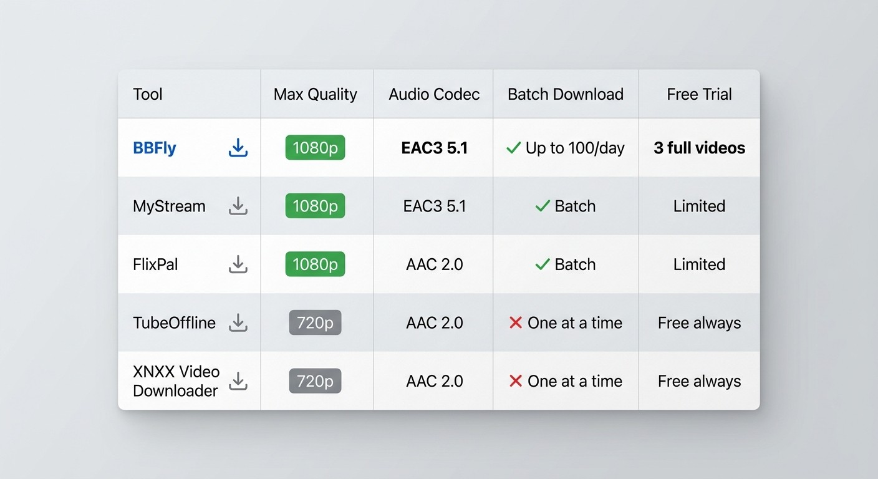Image resolution: width=878 pixels, height=479 pixels.
Task: Click the Batch text in the FlixPal row
Action: (575, 264)
